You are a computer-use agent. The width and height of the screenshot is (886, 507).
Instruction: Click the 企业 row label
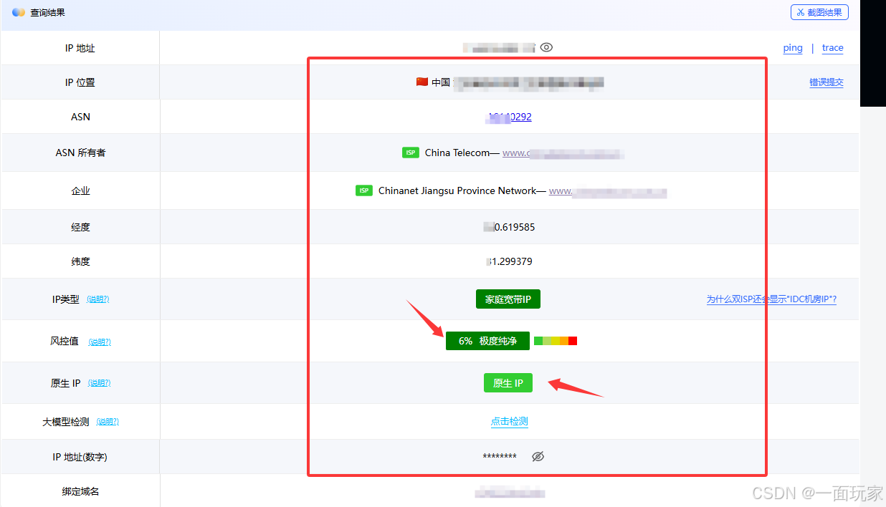point(80,191)
